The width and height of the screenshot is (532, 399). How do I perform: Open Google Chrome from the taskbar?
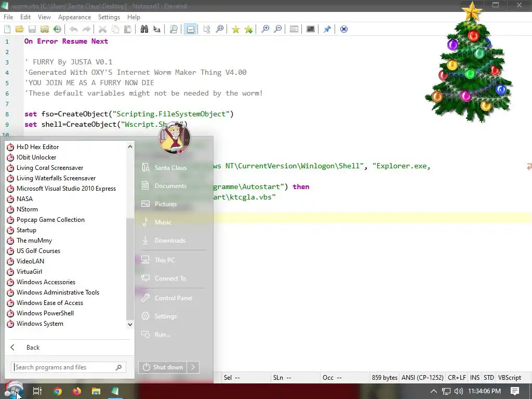click(x=57, y=391)
